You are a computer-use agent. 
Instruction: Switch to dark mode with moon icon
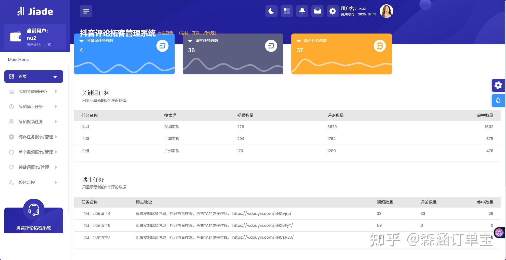click(x=271, y=11)
